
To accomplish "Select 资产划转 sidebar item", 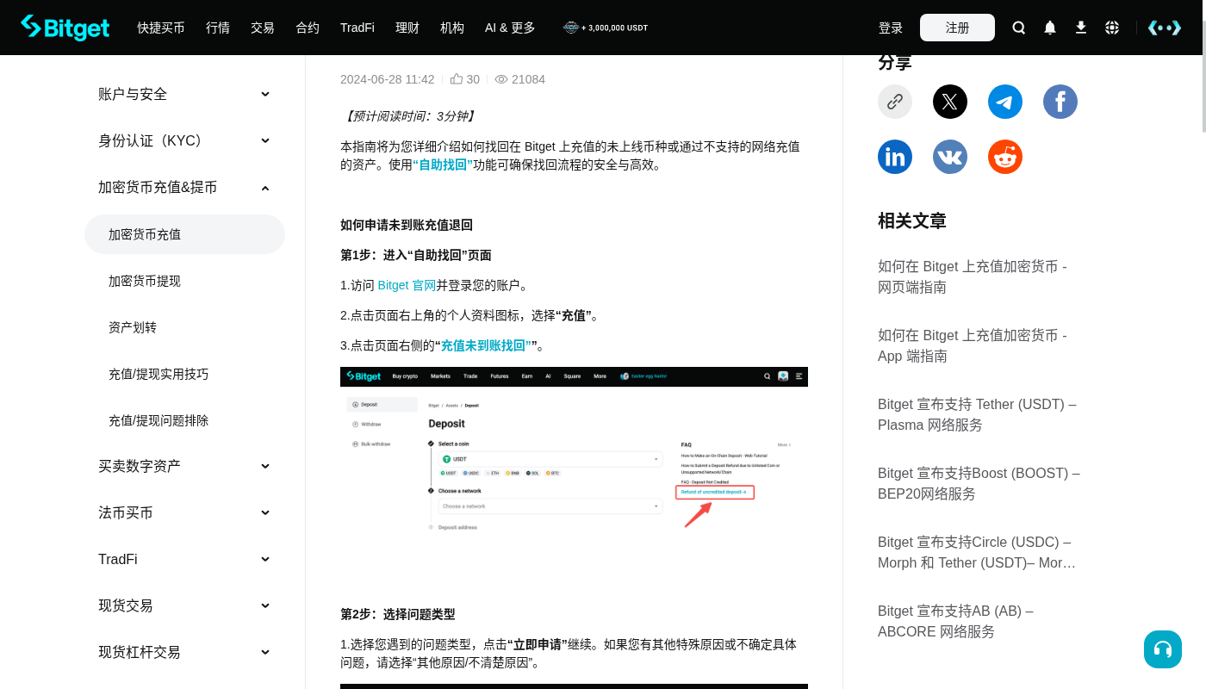I will click(184, 327).
